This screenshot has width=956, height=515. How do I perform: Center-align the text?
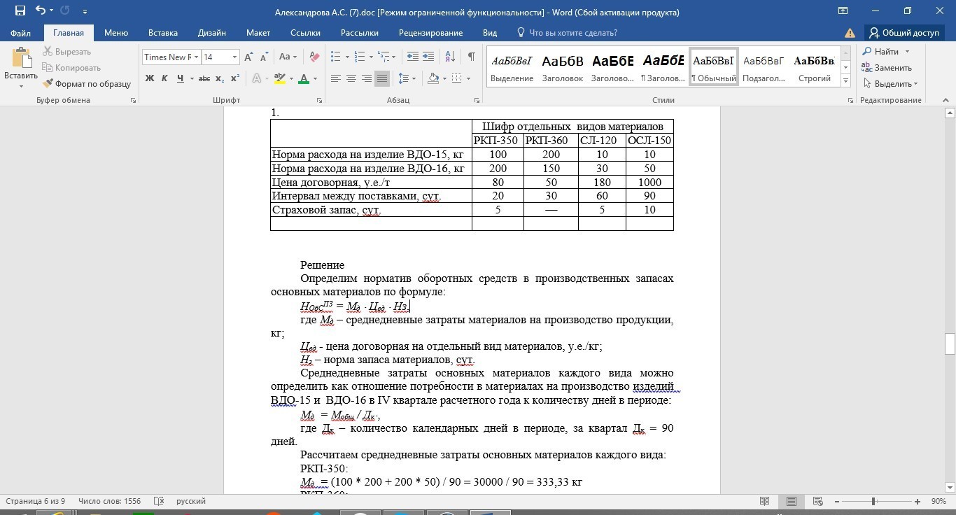click(351, 78)
